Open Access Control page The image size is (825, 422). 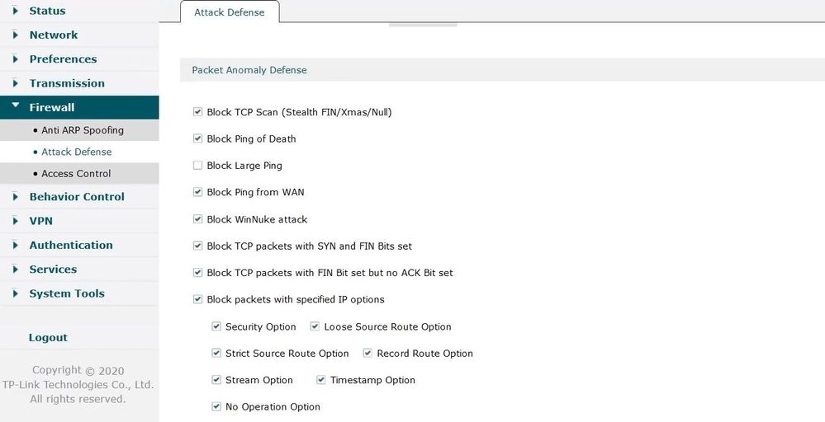[76, 174]
